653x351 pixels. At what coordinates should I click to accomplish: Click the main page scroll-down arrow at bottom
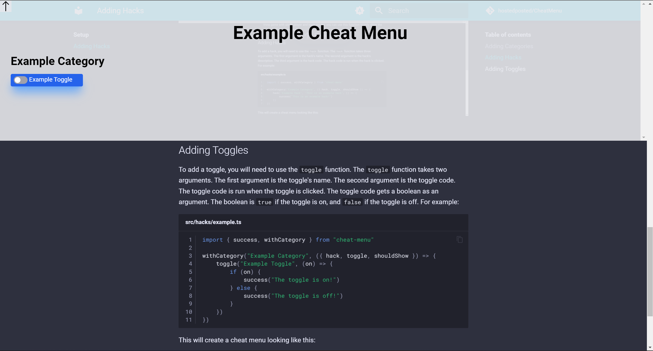pyautogui.click(x=650, y=348)
